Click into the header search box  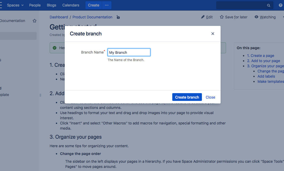(x=245, y=5)
